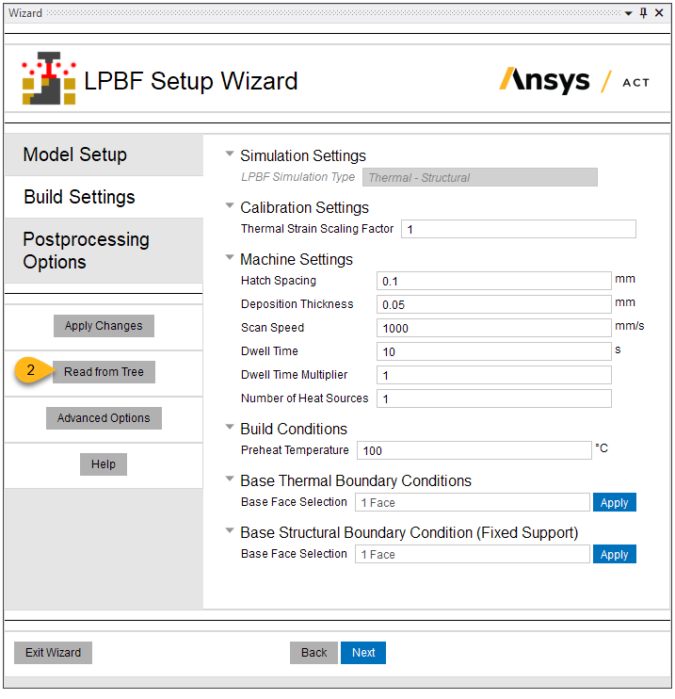The image size is (675, 699).
Task: Collapse the Machine Settings section
Action: (x=230, y=257)
